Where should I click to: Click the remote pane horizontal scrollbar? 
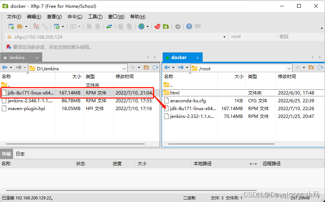click(221, 144)
